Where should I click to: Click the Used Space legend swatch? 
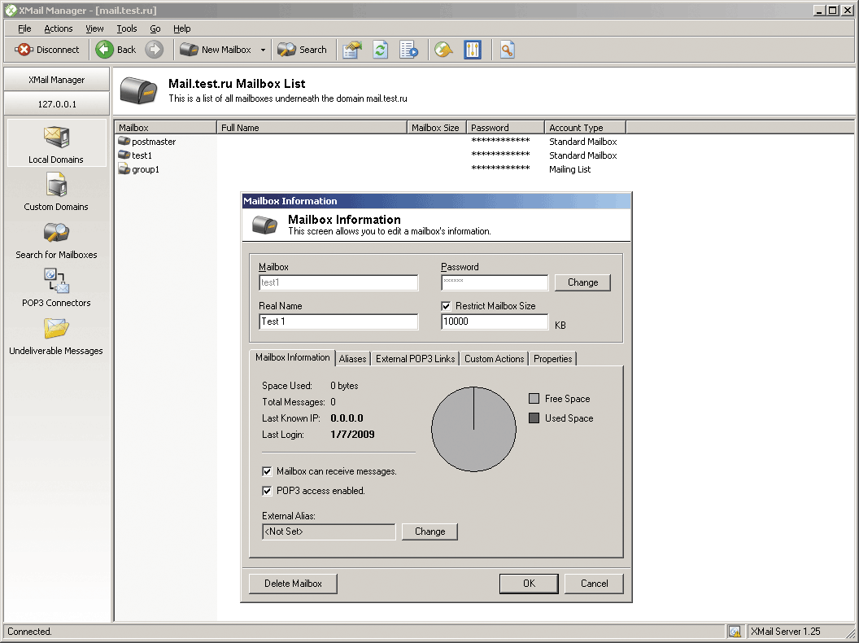pyautogui.click(x=534, y=418)
